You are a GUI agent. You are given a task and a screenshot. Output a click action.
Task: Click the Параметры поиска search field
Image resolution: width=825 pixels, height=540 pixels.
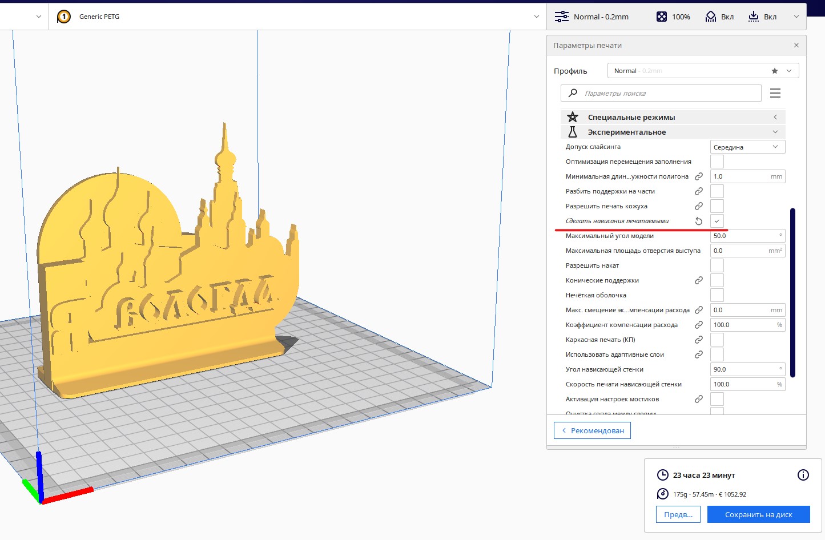point(668,93)
